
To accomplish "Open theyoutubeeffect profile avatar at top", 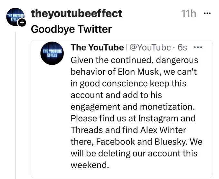I will tap(15, 17).
